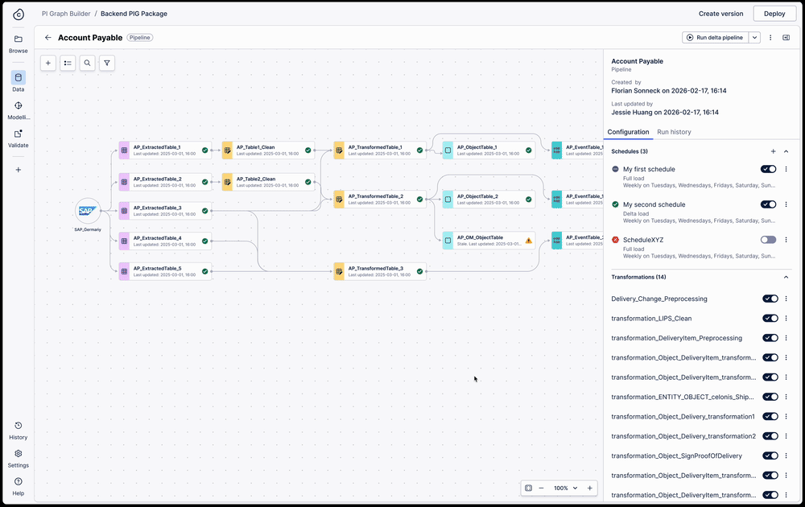
Task: Click the Deploy button
Action: tap(774, 13)
